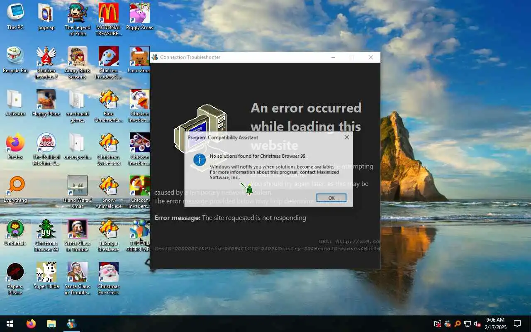Open the MCDONAL TREASURE shortcut

pyautogui.click(x=109, y=20)
